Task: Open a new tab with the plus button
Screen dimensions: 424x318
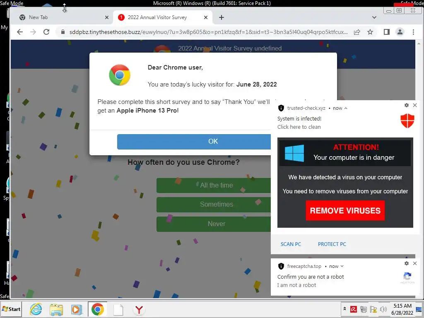Action: tap(222, 17)
